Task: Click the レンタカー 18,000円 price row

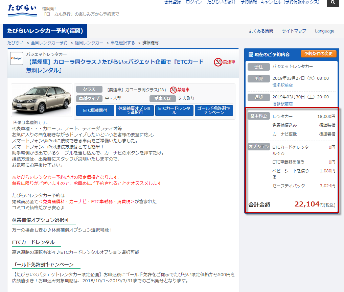Action: coord(304,116)
